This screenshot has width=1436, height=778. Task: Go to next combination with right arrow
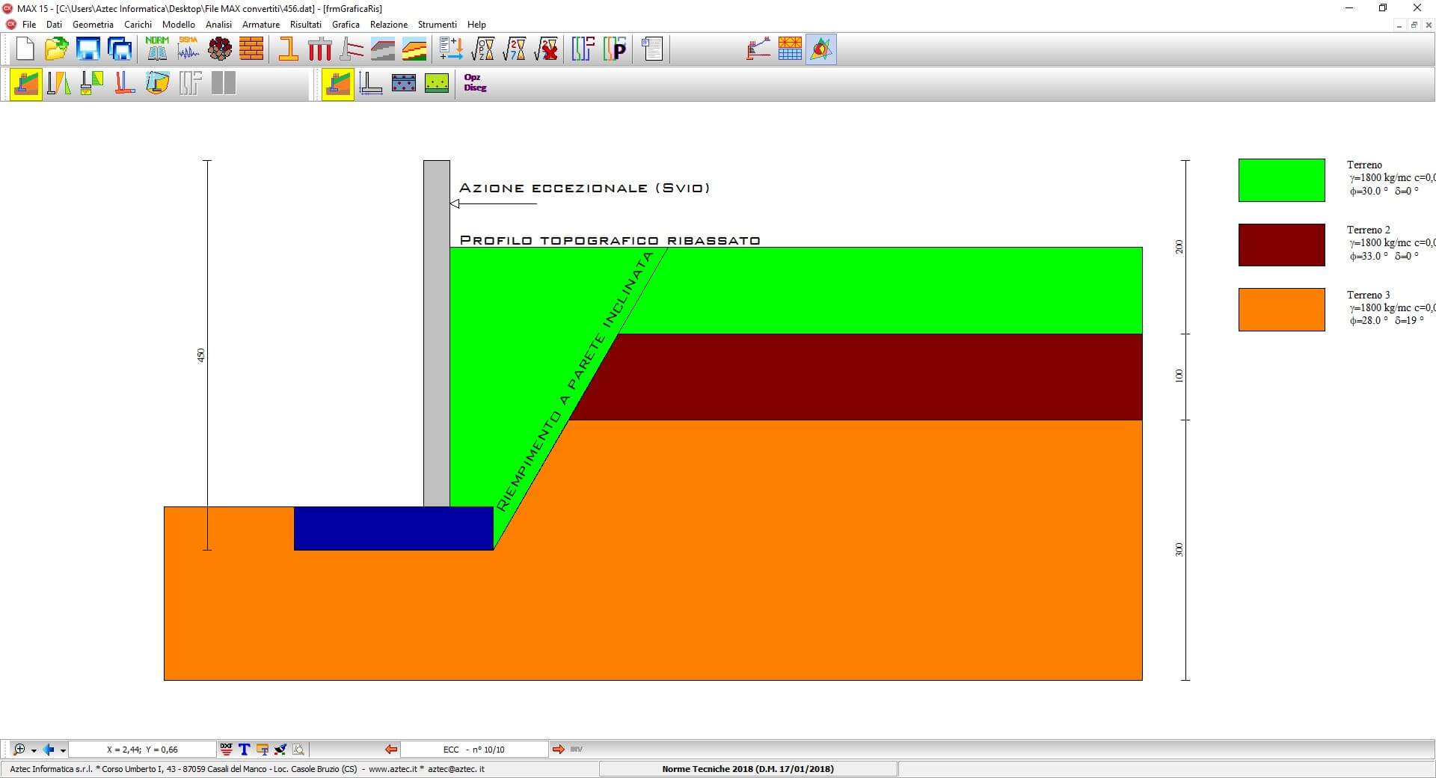(x=558, y=749)
